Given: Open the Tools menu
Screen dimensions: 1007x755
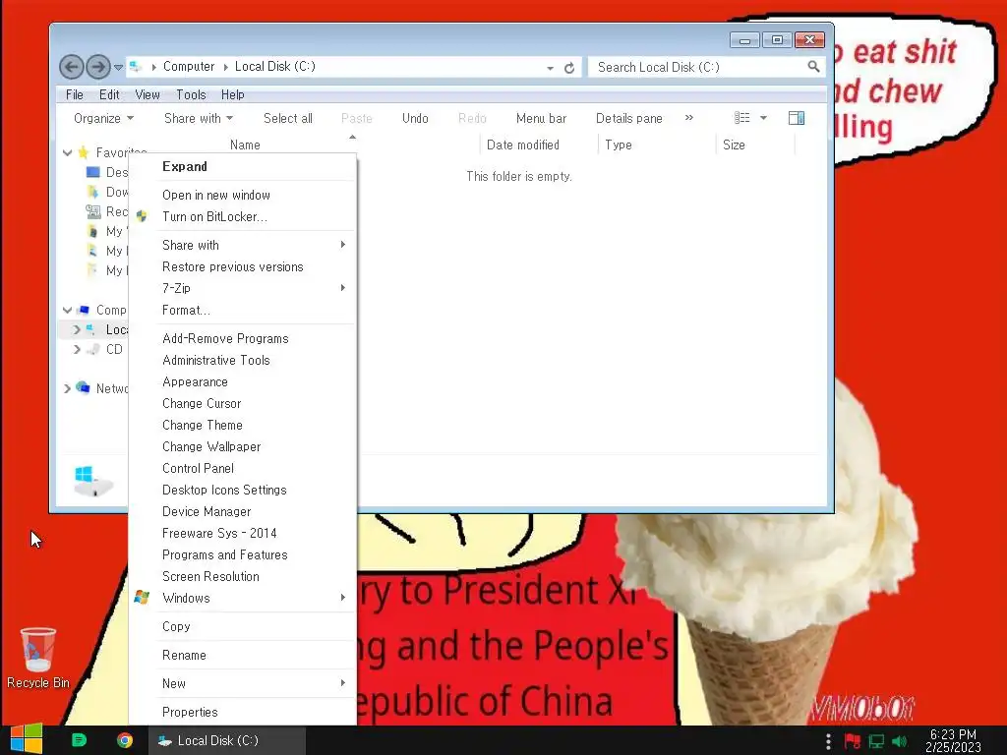Looking at the screenshot, I should click(191, 94).
